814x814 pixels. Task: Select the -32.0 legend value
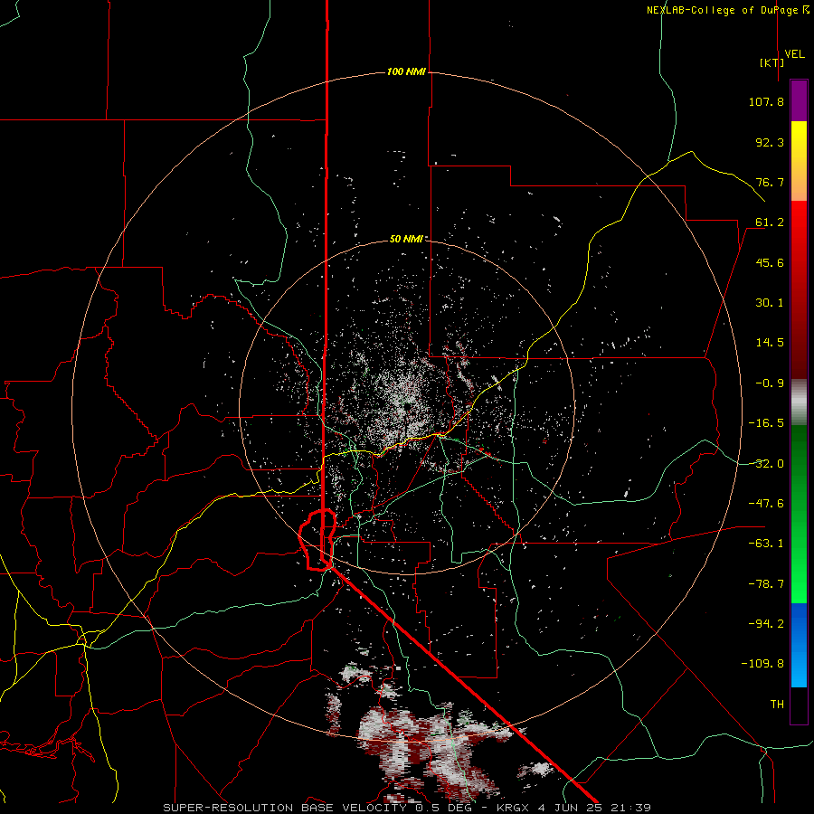pos(766,464)
